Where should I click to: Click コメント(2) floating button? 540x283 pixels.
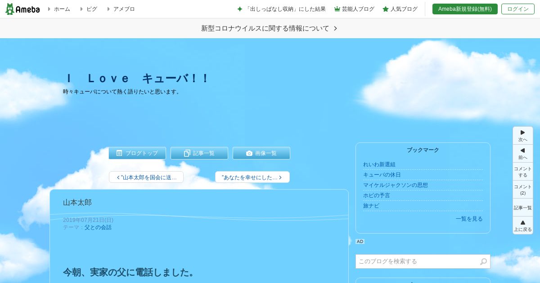(x=523, y=190)
